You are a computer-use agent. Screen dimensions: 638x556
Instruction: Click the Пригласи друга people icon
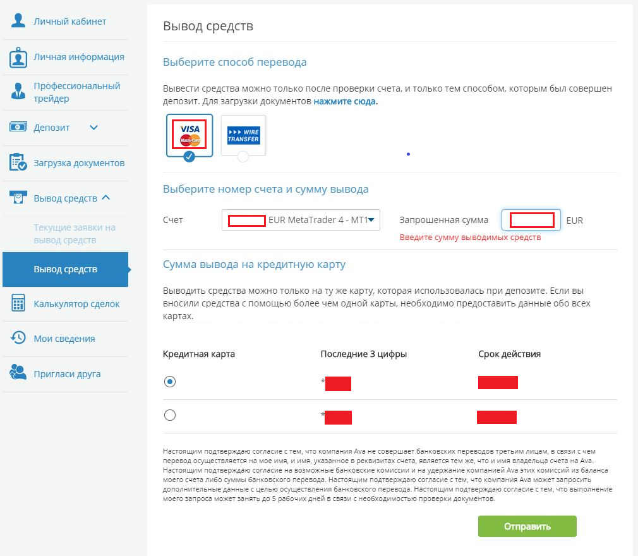[18, 372]
